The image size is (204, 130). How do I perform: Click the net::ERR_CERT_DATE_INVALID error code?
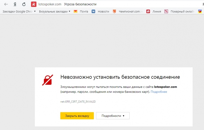pos(78,102)
